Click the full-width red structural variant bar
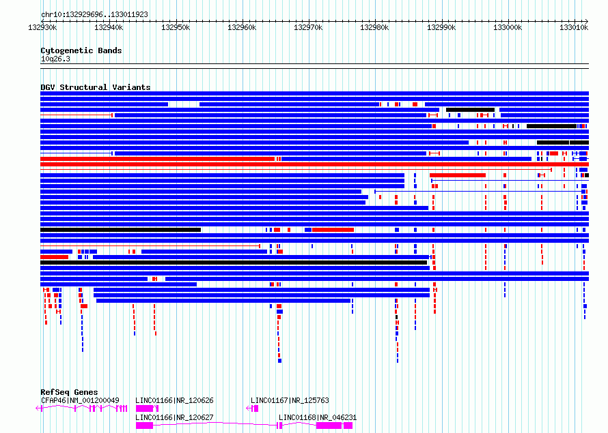This screenshot has width=608, height=433. [314, 164]
